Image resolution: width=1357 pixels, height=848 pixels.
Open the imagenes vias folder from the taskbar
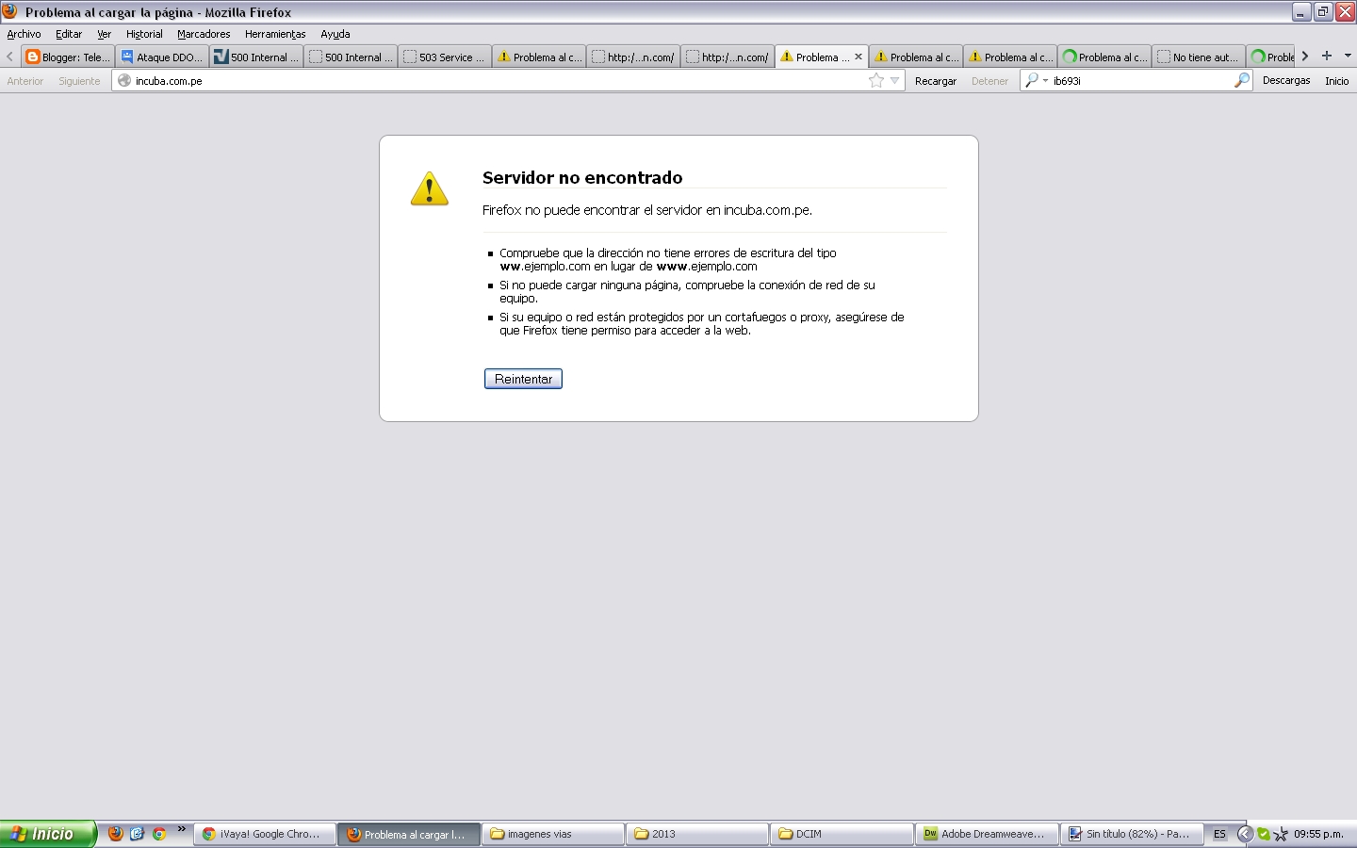pos(553,834)
